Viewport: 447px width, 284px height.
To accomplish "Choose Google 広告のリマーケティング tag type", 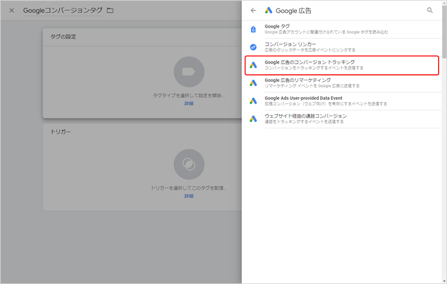I will point(342,83).
